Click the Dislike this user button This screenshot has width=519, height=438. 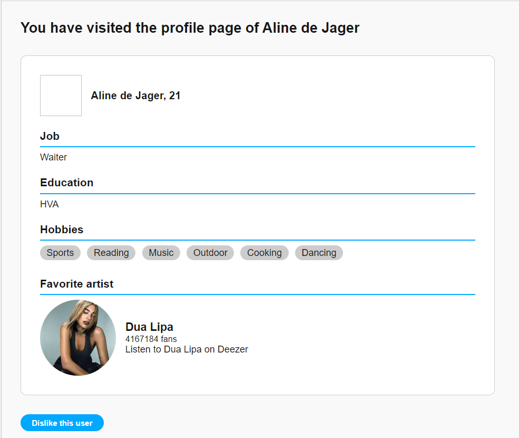[x=62, y=423]
